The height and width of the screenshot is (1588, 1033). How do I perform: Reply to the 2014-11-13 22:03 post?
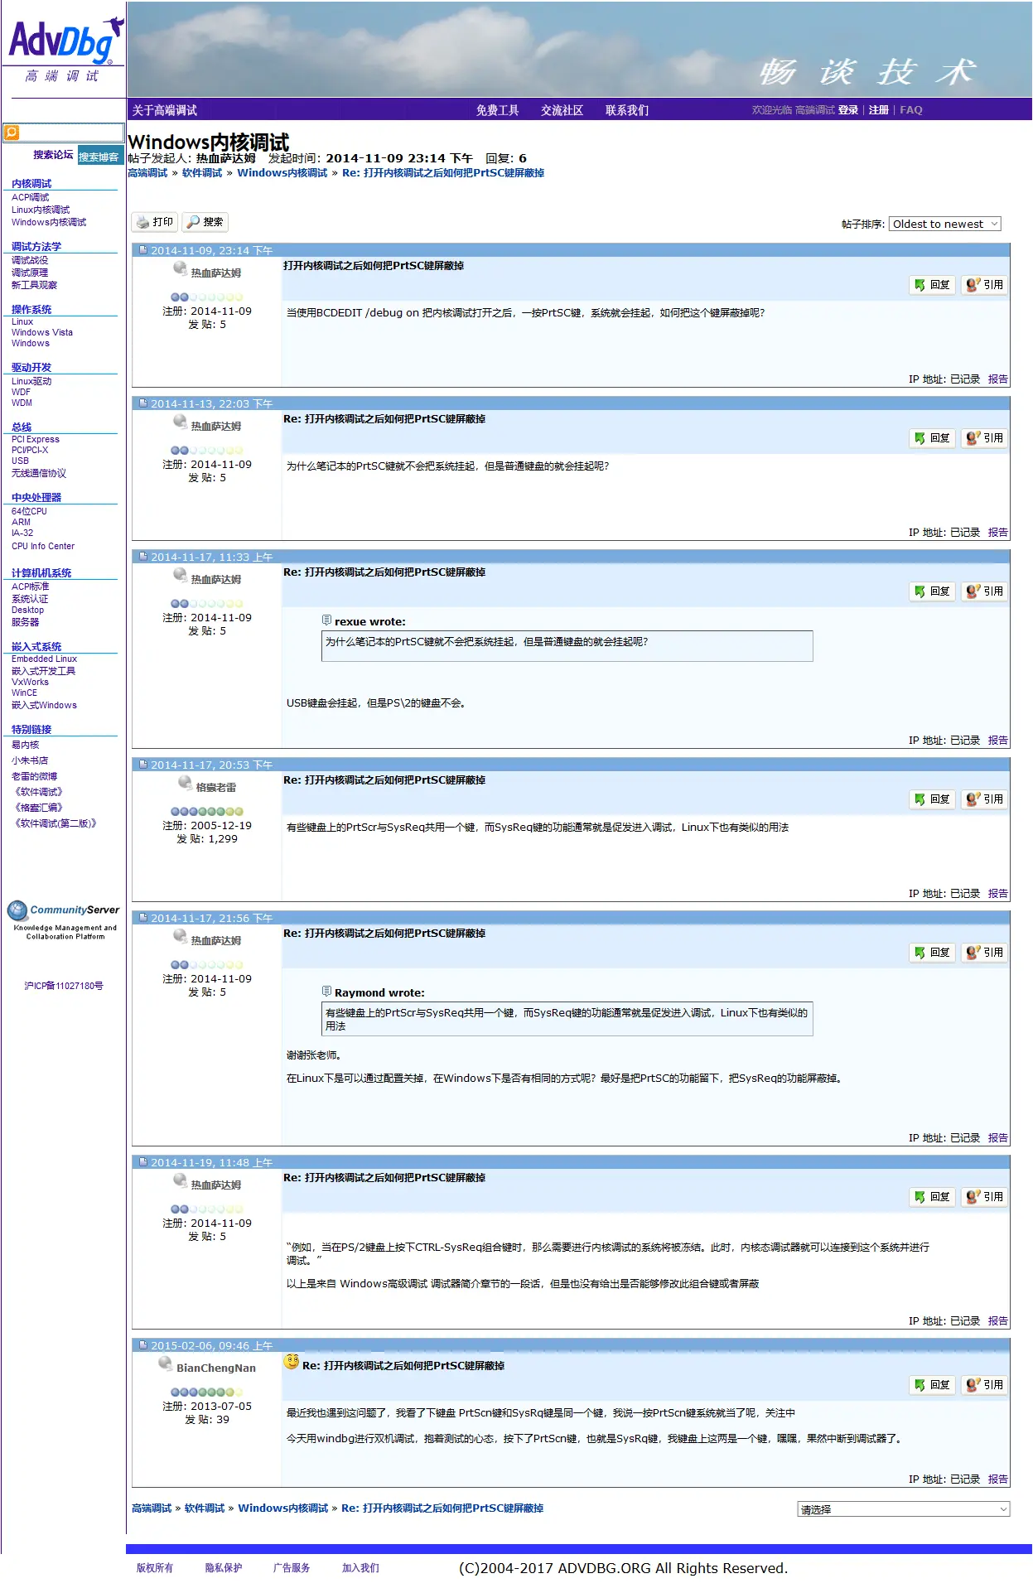point(933,438)
